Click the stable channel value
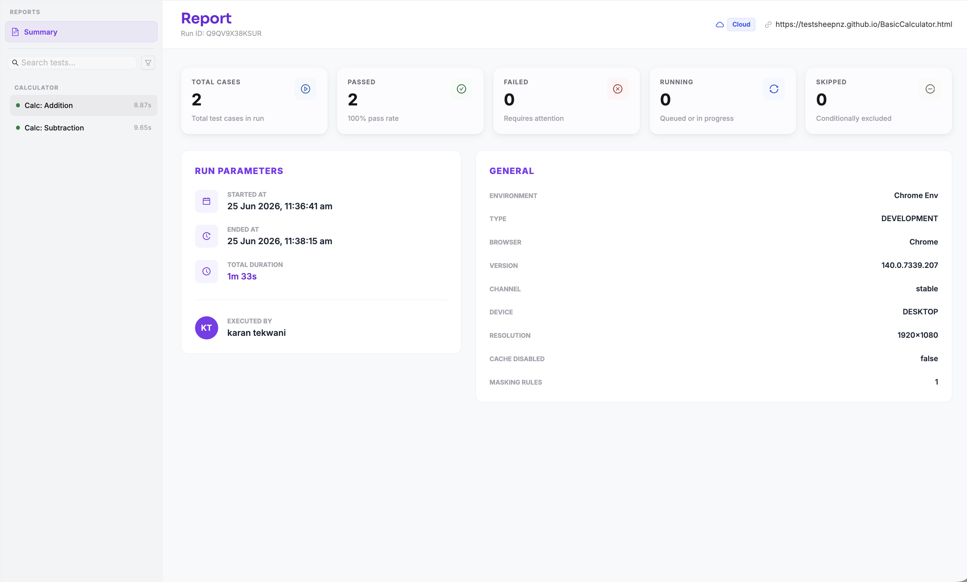 [927, 289]
